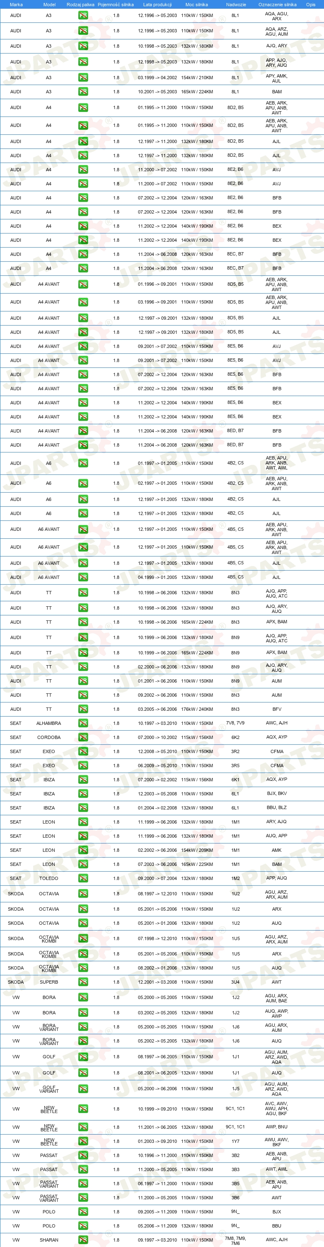Click fuel icon in Audi A6 Avant 04.1999 row
The image size is (324, 1247).
83,577
